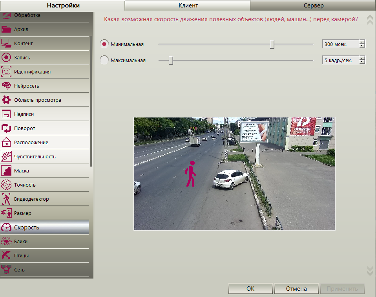The width and height of the screenshot is (376, 297).
Task: Switch to the Настройки tab
Action: pyautogui.click(x=62, y=5)
